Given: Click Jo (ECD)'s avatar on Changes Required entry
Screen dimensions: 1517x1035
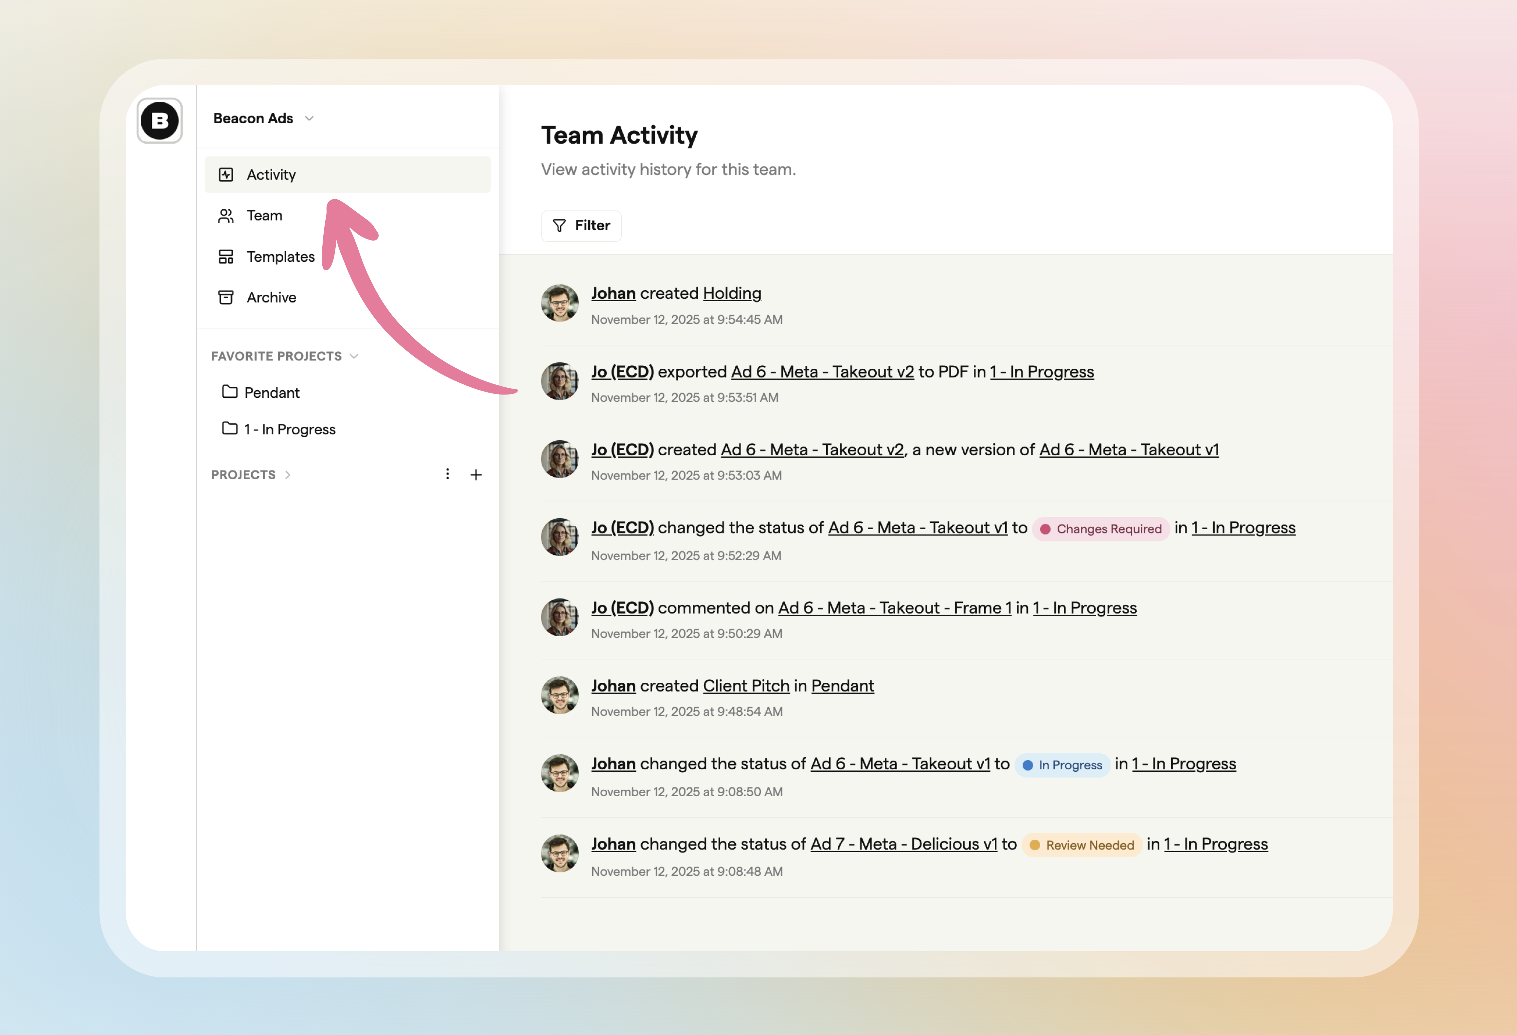Looking at the screenshot, I should [560, 537].
